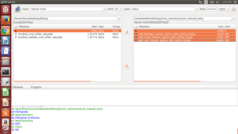
Task: Open LibreOffice Writer from the dock
Action: coord(6,41)
